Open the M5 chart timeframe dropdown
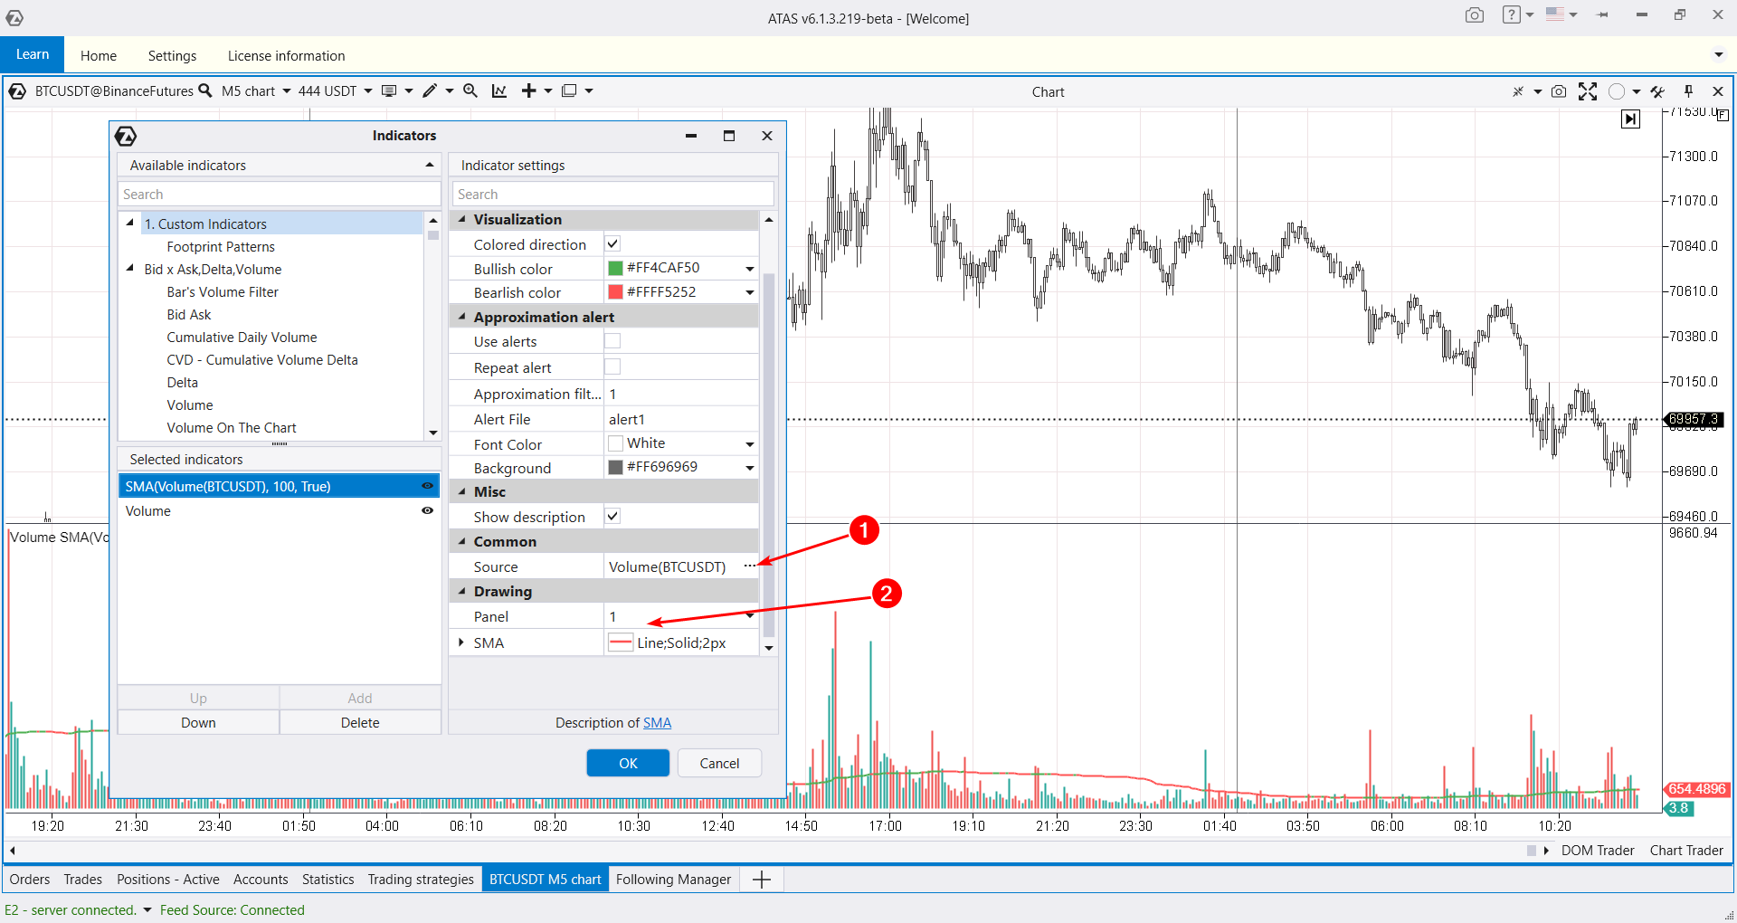This screenshot has width=1737, height=923. (x=256, y=90)
